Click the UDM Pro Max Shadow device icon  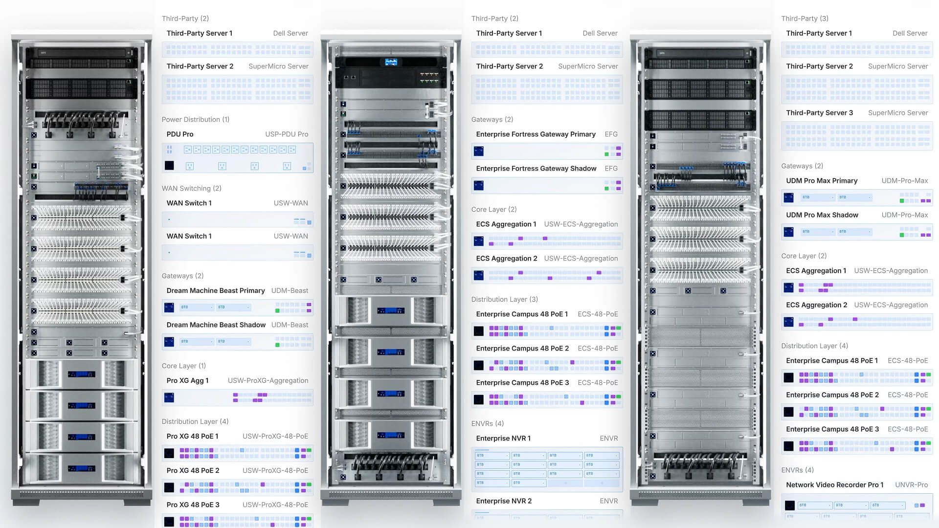tap(789, 232)
